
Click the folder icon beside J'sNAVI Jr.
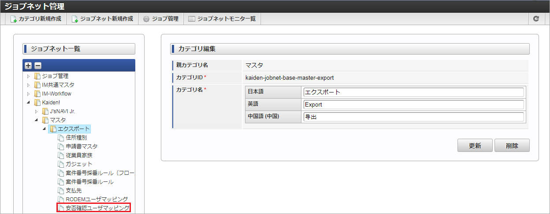(x=45, y=111)
